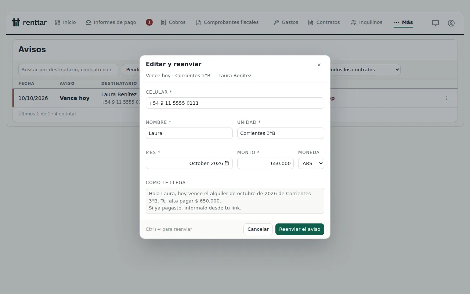Open Contratos page
Screen dimensions: 470x294
tap(324, 22)
